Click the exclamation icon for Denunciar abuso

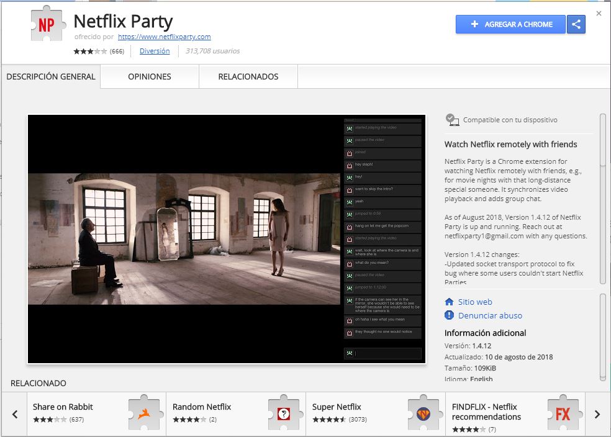point(450,315)
